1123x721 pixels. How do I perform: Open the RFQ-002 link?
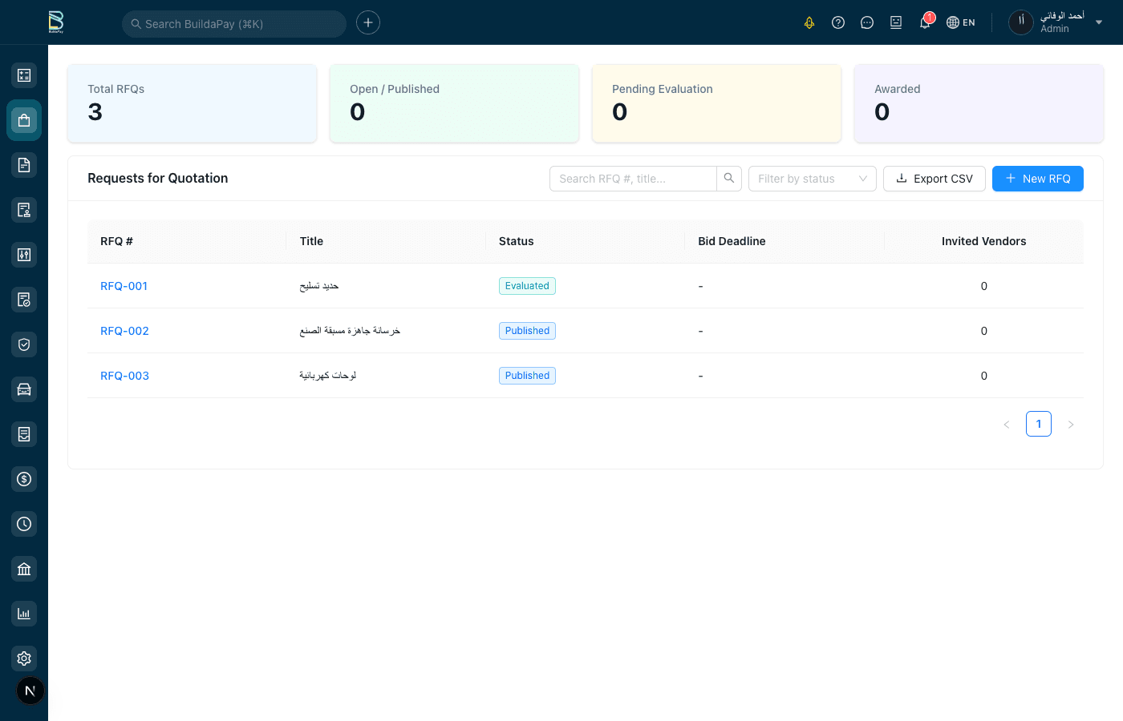[x=124, y=331]
